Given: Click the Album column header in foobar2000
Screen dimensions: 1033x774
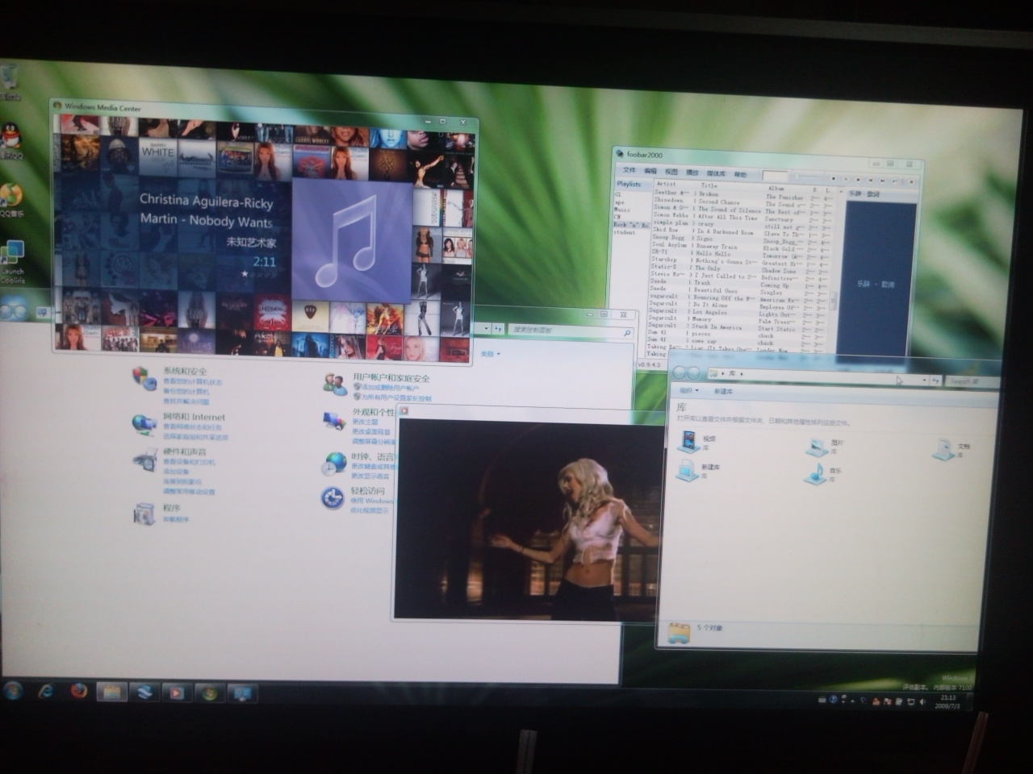Looking at the screenshot, I should 776,189.
